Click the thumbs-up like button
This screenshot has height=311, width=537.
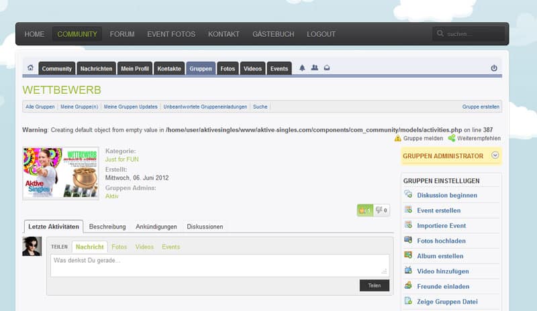(364, 210)
